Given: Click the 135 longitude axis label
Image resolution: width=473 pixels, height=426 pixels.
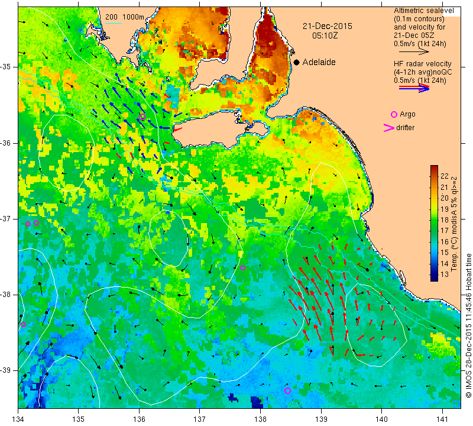Looking at the screenshot, I should 79,419.
